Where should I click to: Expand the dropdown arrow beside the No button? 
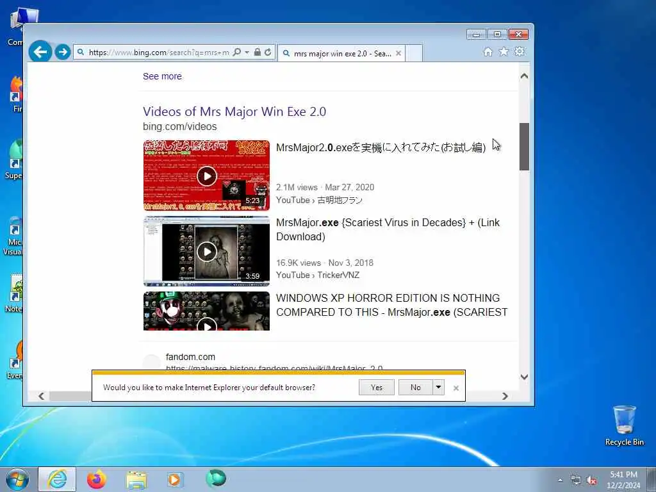click(x=438, y=388)
